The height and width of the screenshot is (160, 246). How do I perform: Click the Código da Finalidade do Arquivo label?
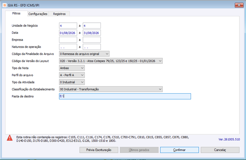pyautogui.click(x=33, y=54)
